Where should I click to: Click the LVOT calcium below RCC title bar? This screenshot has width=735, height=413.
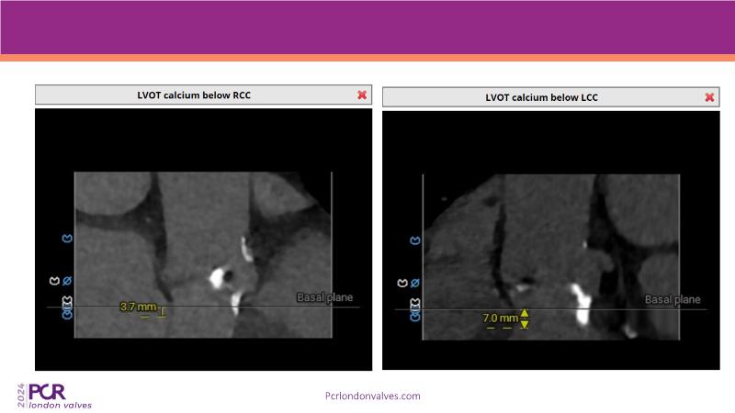[193, 95]
